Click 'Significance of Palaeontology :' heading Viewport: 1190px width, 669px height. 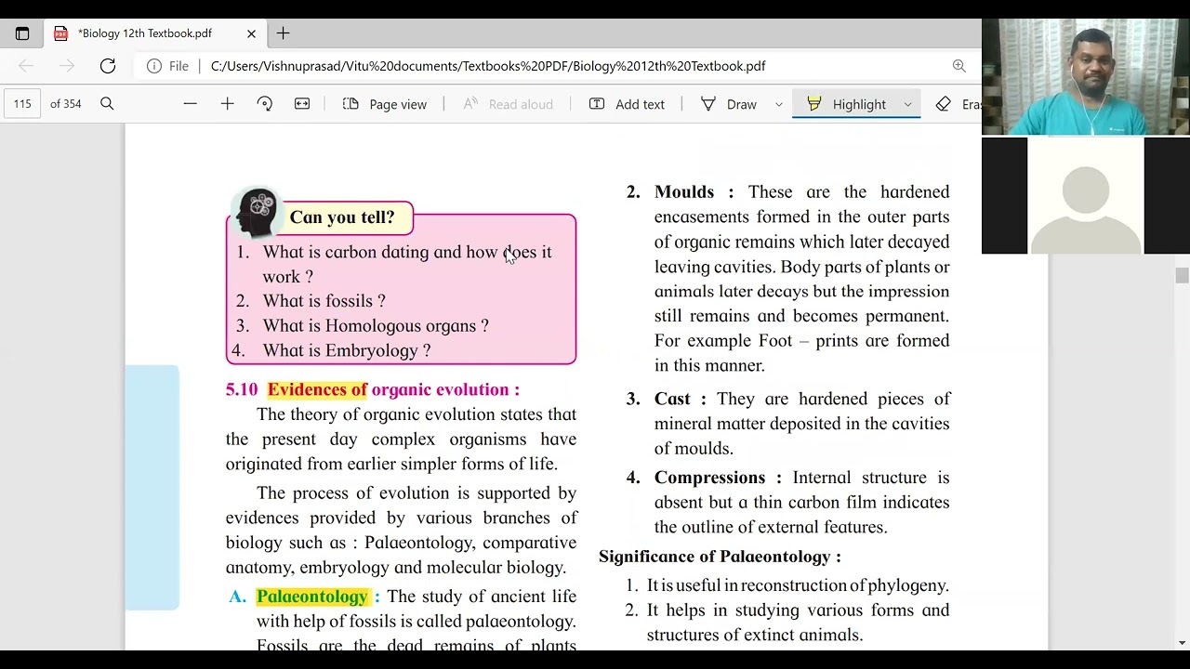pyautogui.click(x=720, y=557)
